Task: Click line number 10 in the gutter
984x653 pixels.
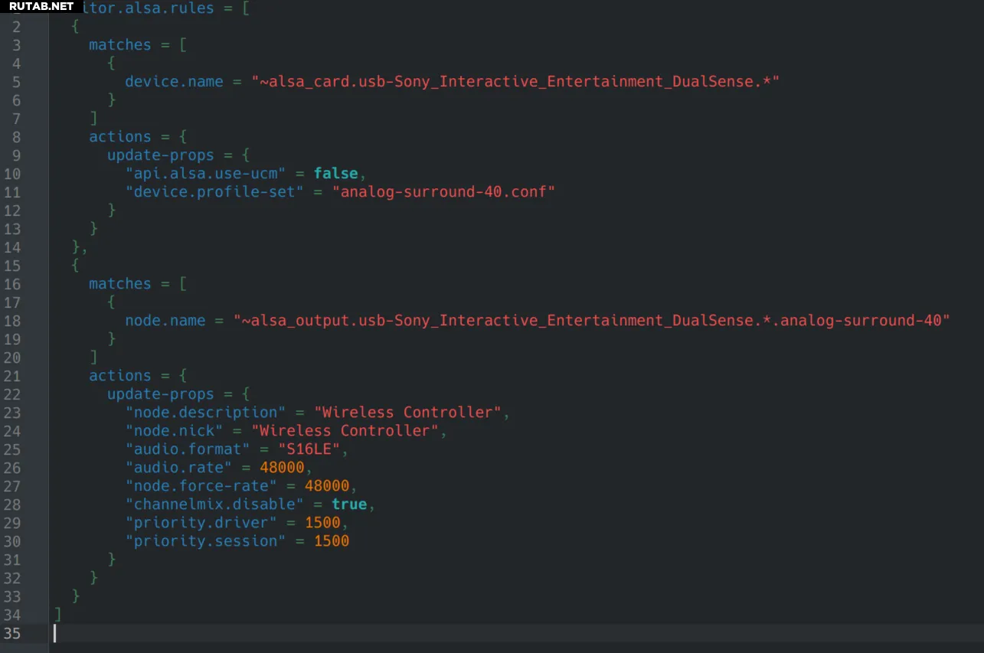Action: coord(12,174)
